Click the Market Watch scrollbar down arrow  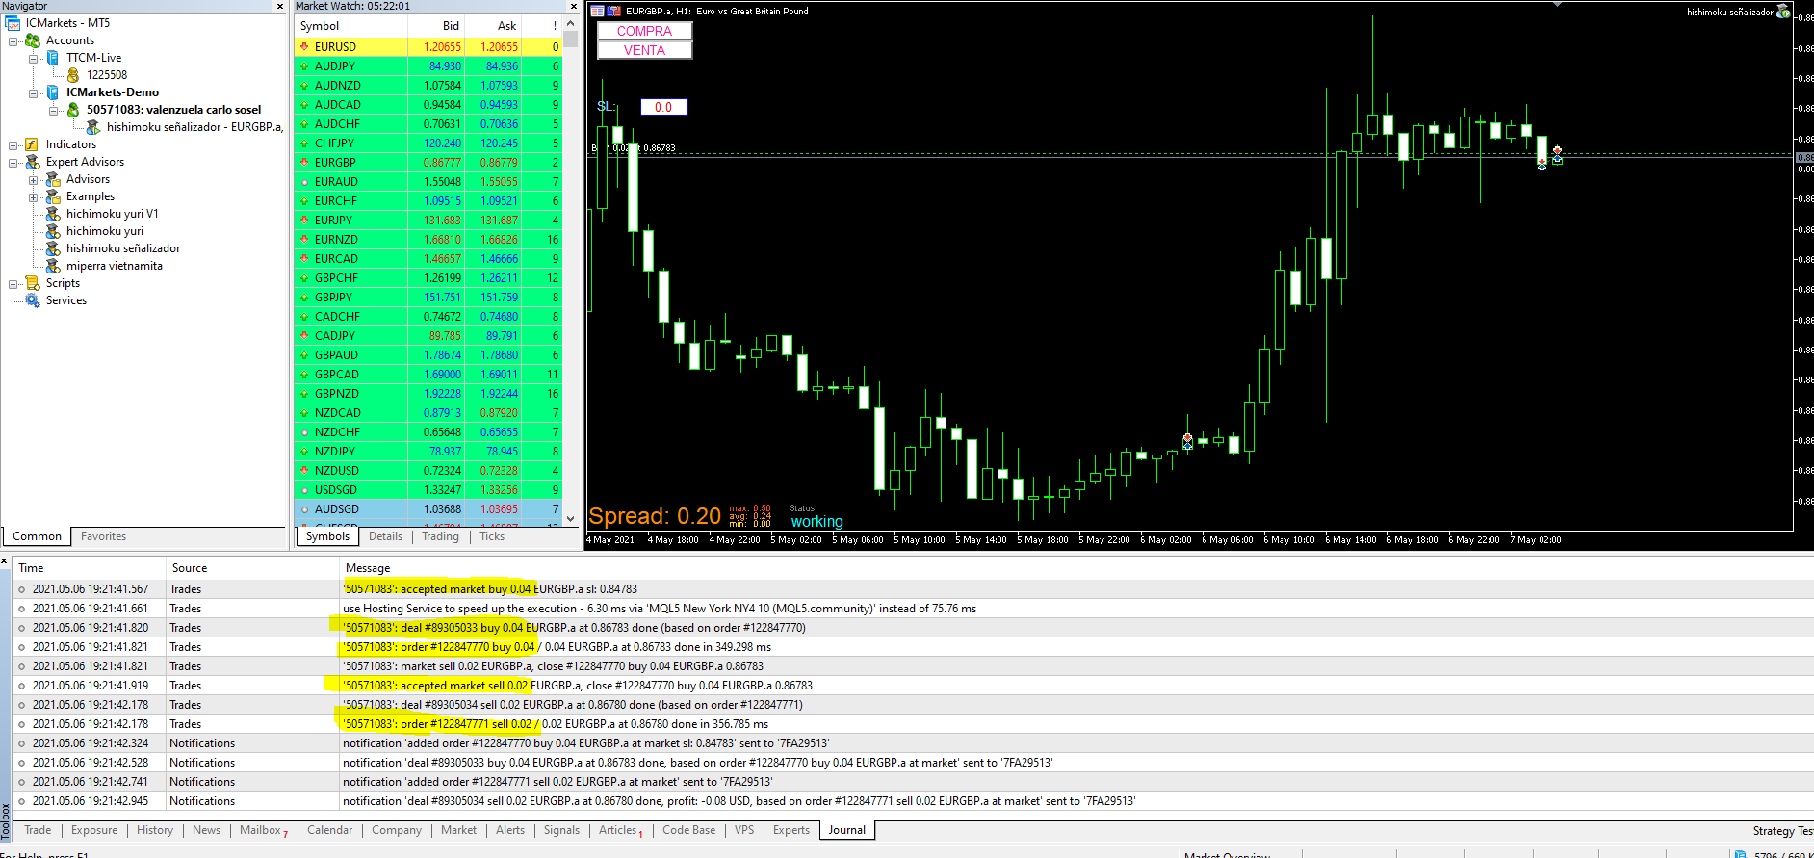click(571, 518)
